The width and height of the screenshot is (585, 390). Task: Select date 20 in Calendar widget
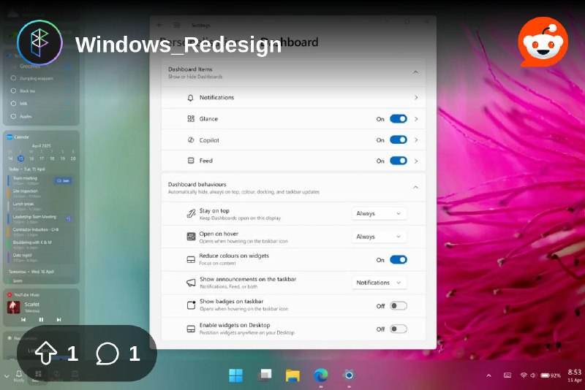tap(73, 158)
